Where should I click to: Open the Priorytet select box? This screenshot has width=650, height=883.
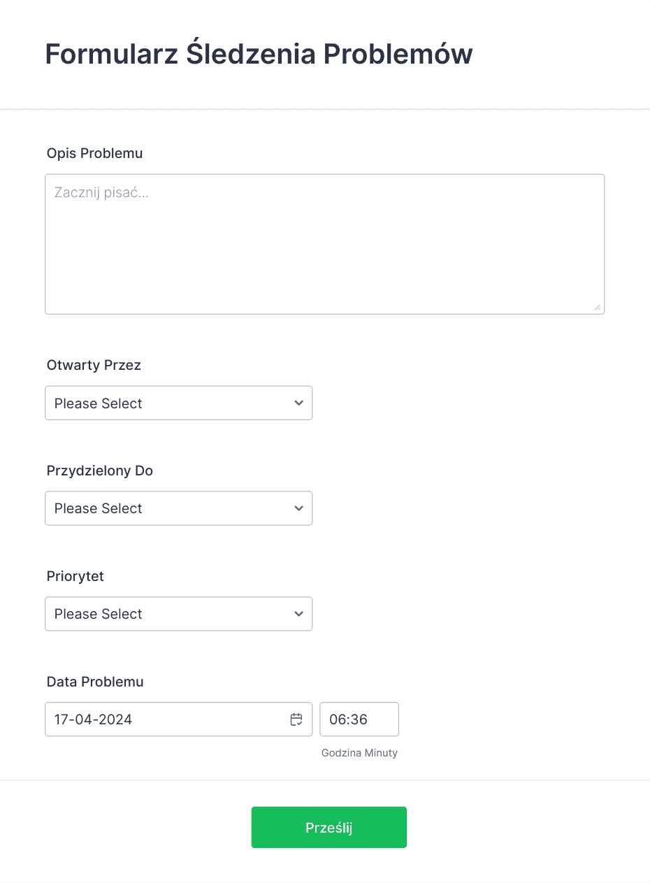178,614
